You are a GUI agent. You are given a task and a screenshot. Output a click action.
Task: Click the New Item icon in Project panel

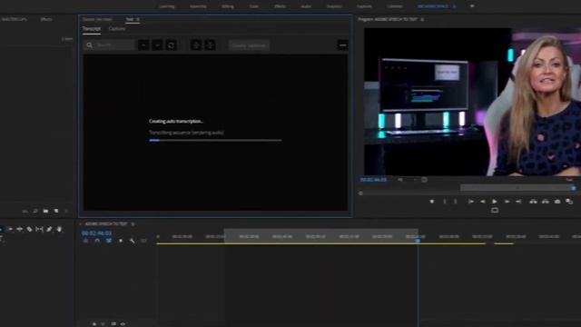[56, 211]
